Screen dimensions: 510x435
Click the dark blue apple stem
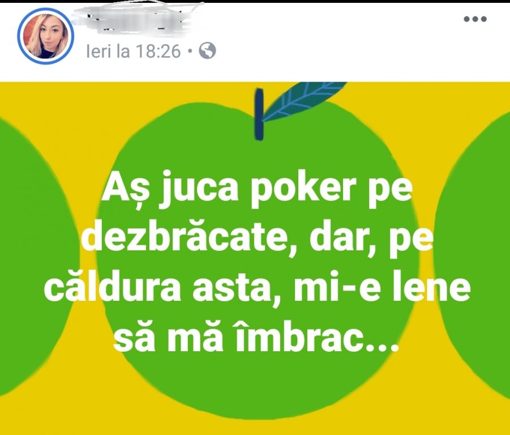coord(259,114)
